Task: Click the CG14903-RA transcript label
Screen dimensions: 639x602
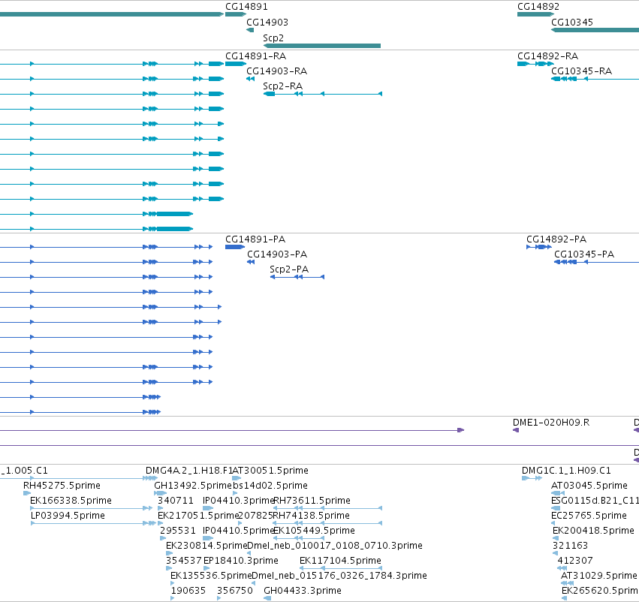Action: tap(277, 71)
